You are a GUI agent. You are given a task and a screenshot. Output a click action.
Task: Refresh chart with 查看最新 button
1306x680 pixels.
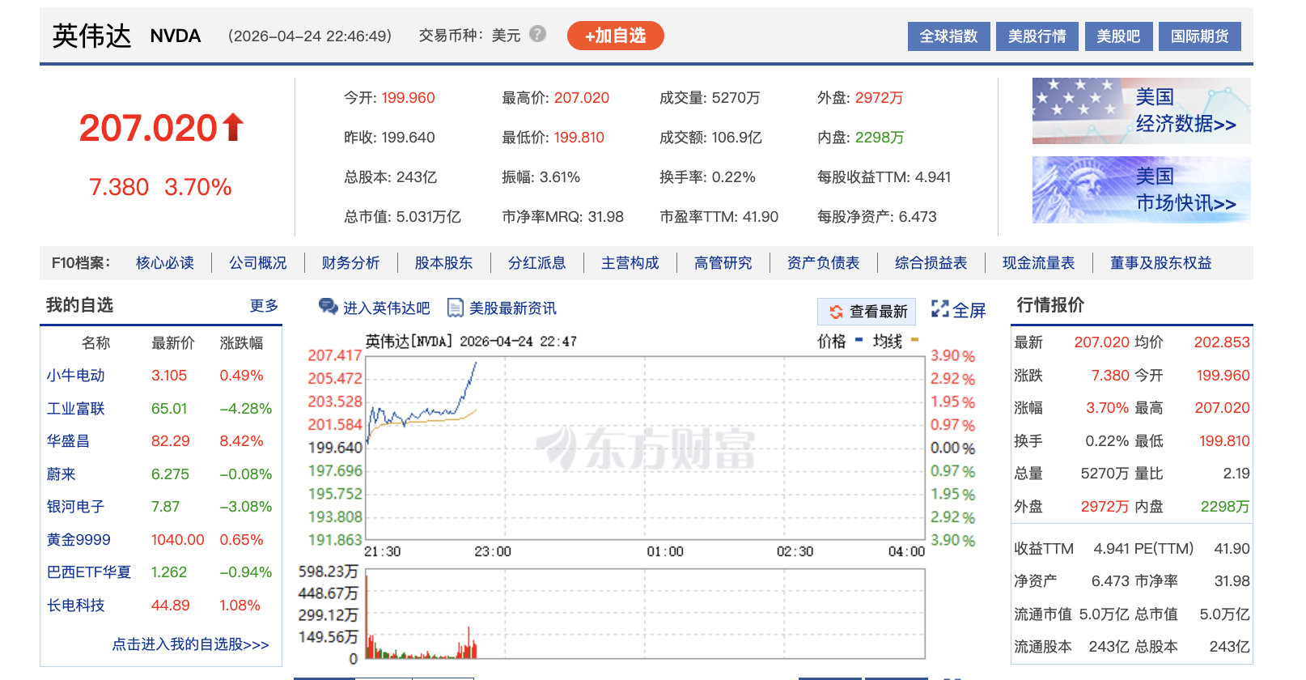tap(867, 312)
